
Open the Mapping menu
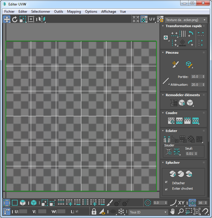(x=74, y=12)
